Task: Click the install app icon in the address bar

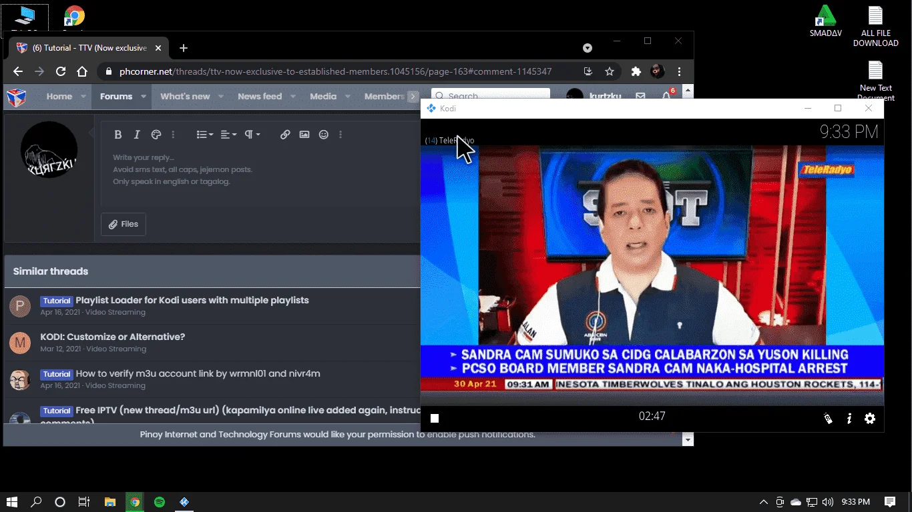Action: [588, 71]
